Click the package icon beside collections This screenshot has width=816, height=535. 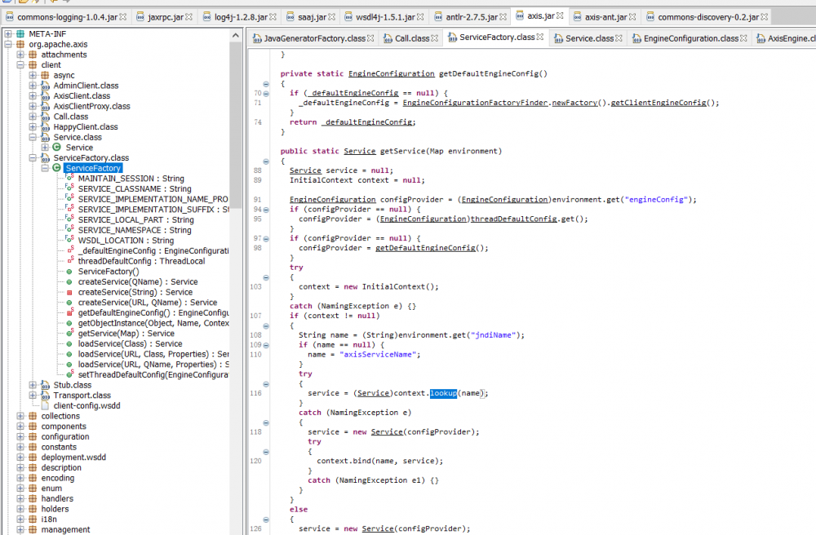coord(33,416)
